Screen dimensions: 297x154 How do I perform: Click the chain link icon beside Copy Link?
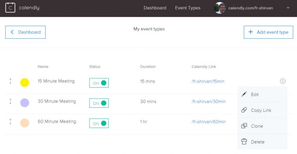pos(244,110)
